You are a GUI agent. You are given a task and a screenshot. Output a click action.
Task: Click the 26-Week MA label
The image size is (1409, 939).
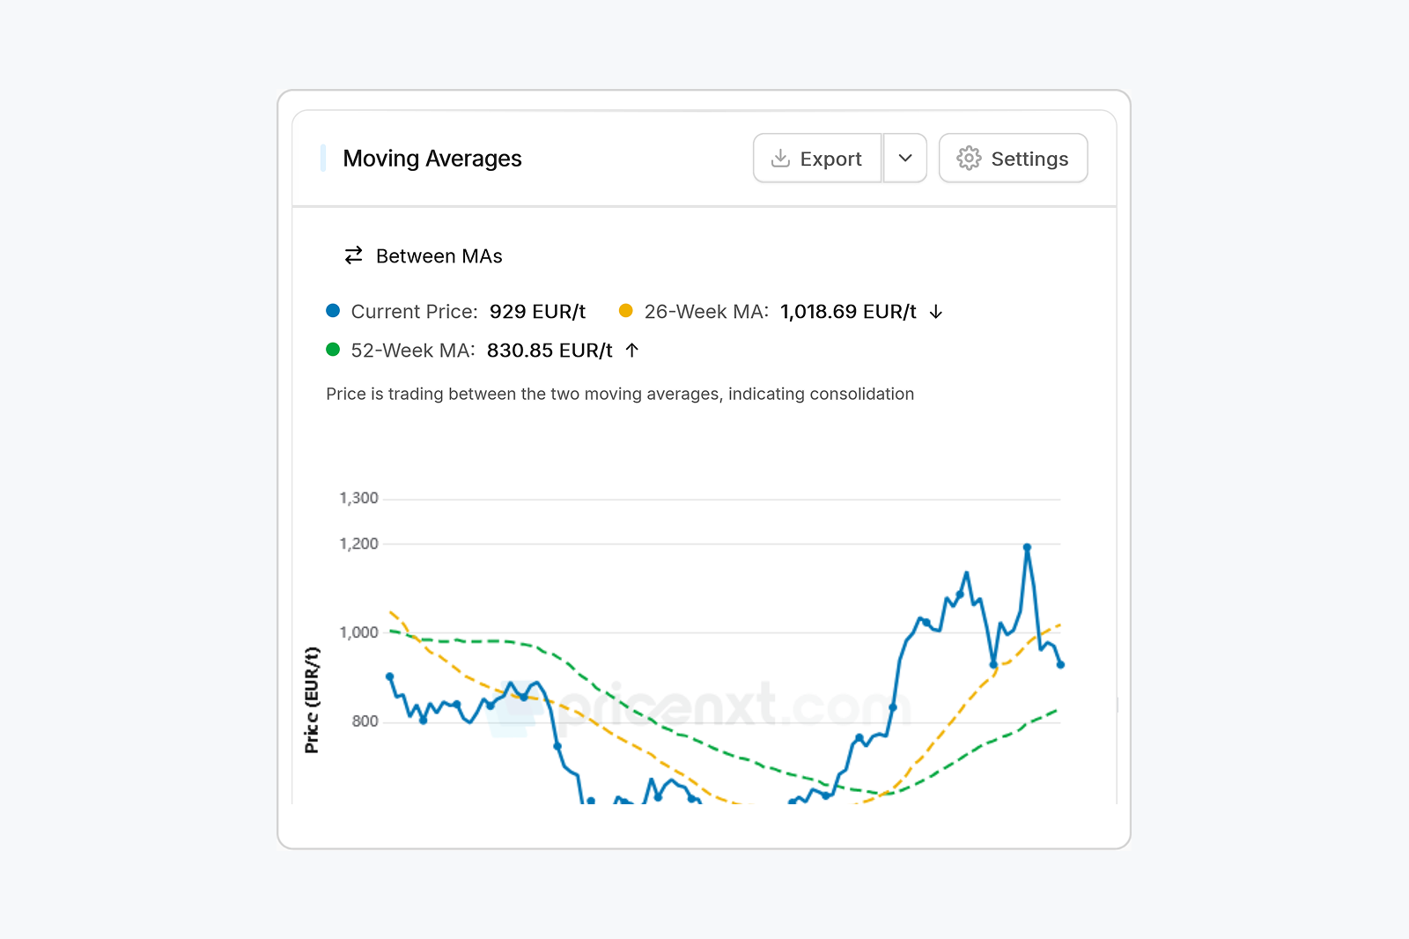click(x=706, y=312)
